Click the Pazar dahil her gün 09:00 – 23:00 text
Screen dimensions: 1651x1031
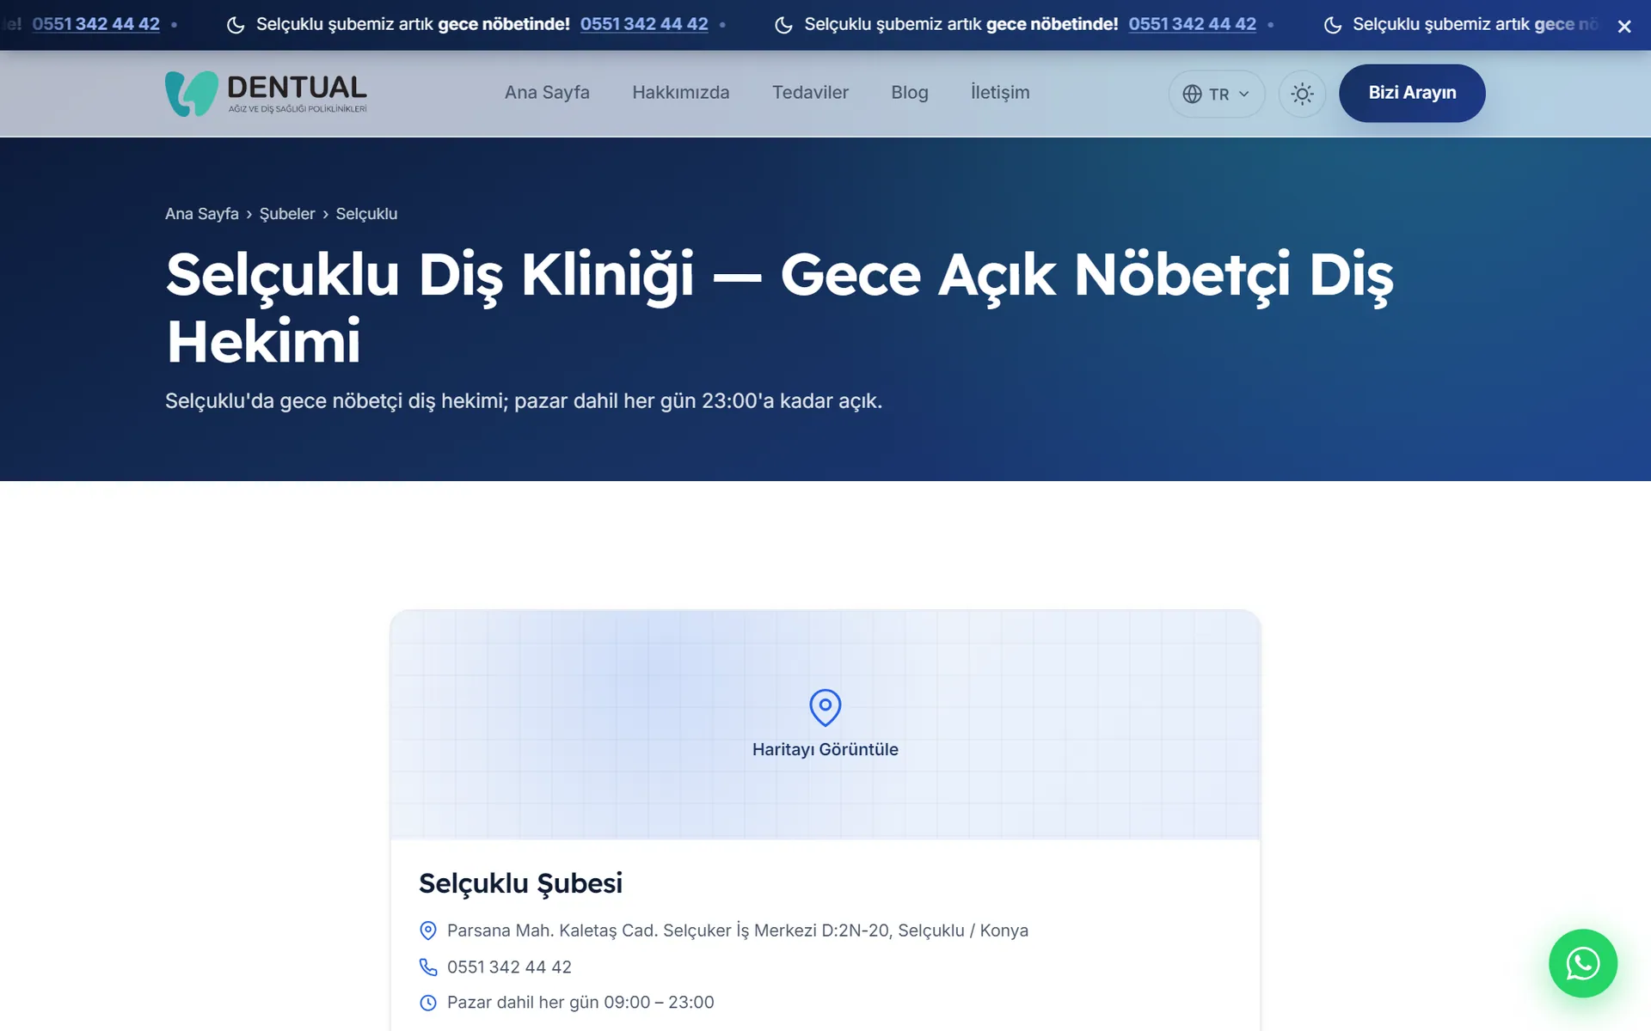pyautogui.click(x=580, y=1003)
